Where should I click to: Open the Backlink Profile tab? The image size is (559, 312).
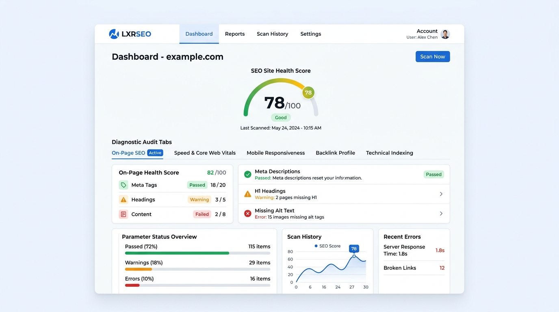pos(336,153)
